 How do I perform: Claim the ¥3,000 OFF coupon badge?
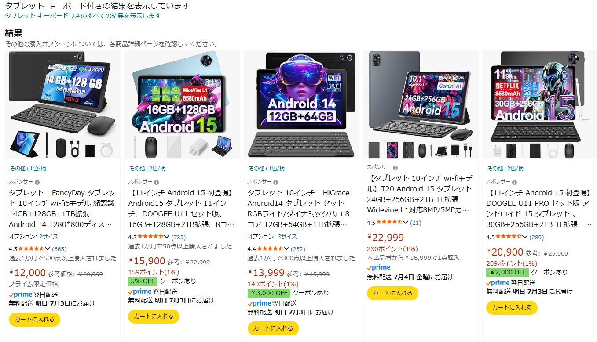pos(269,293)
